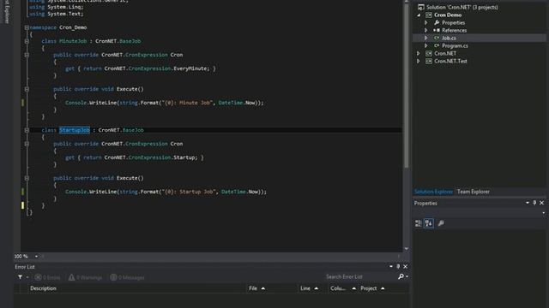Viewport: 549px width, 308px height.
Task: Expand the Cron.NET project node
Action: pos(419,53)
